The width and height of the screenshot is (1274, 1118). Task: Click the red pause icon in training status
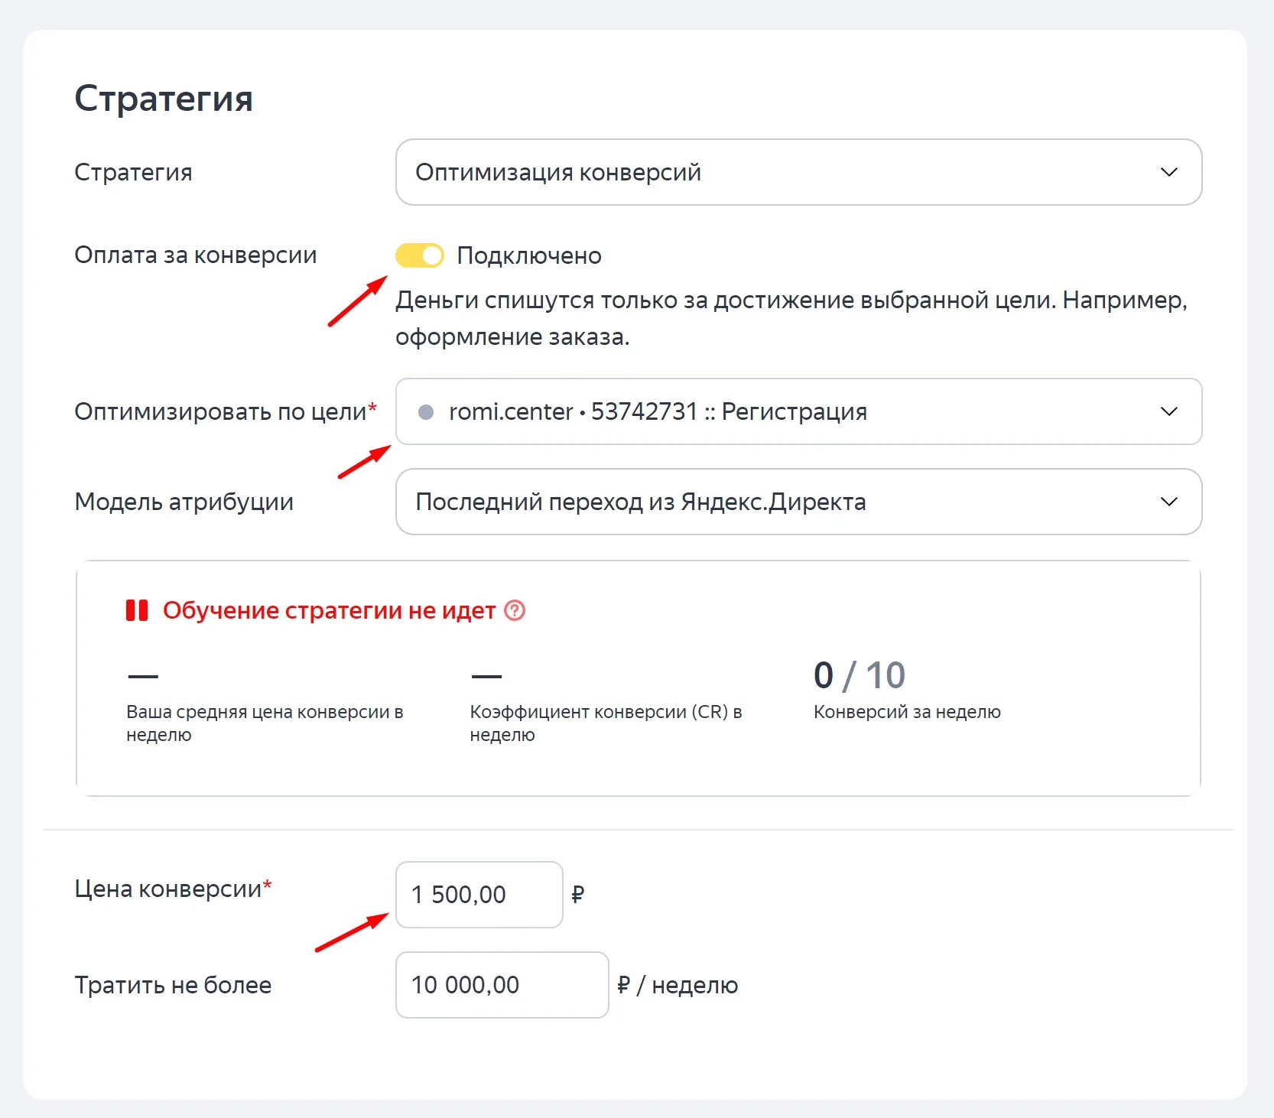click(137, 610)
